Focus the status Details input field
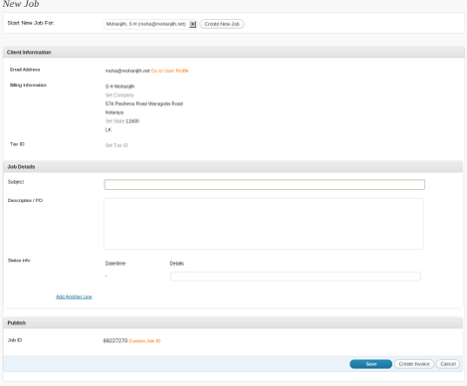The height and width of the screenshot is (386, 467). click(296, 277)
